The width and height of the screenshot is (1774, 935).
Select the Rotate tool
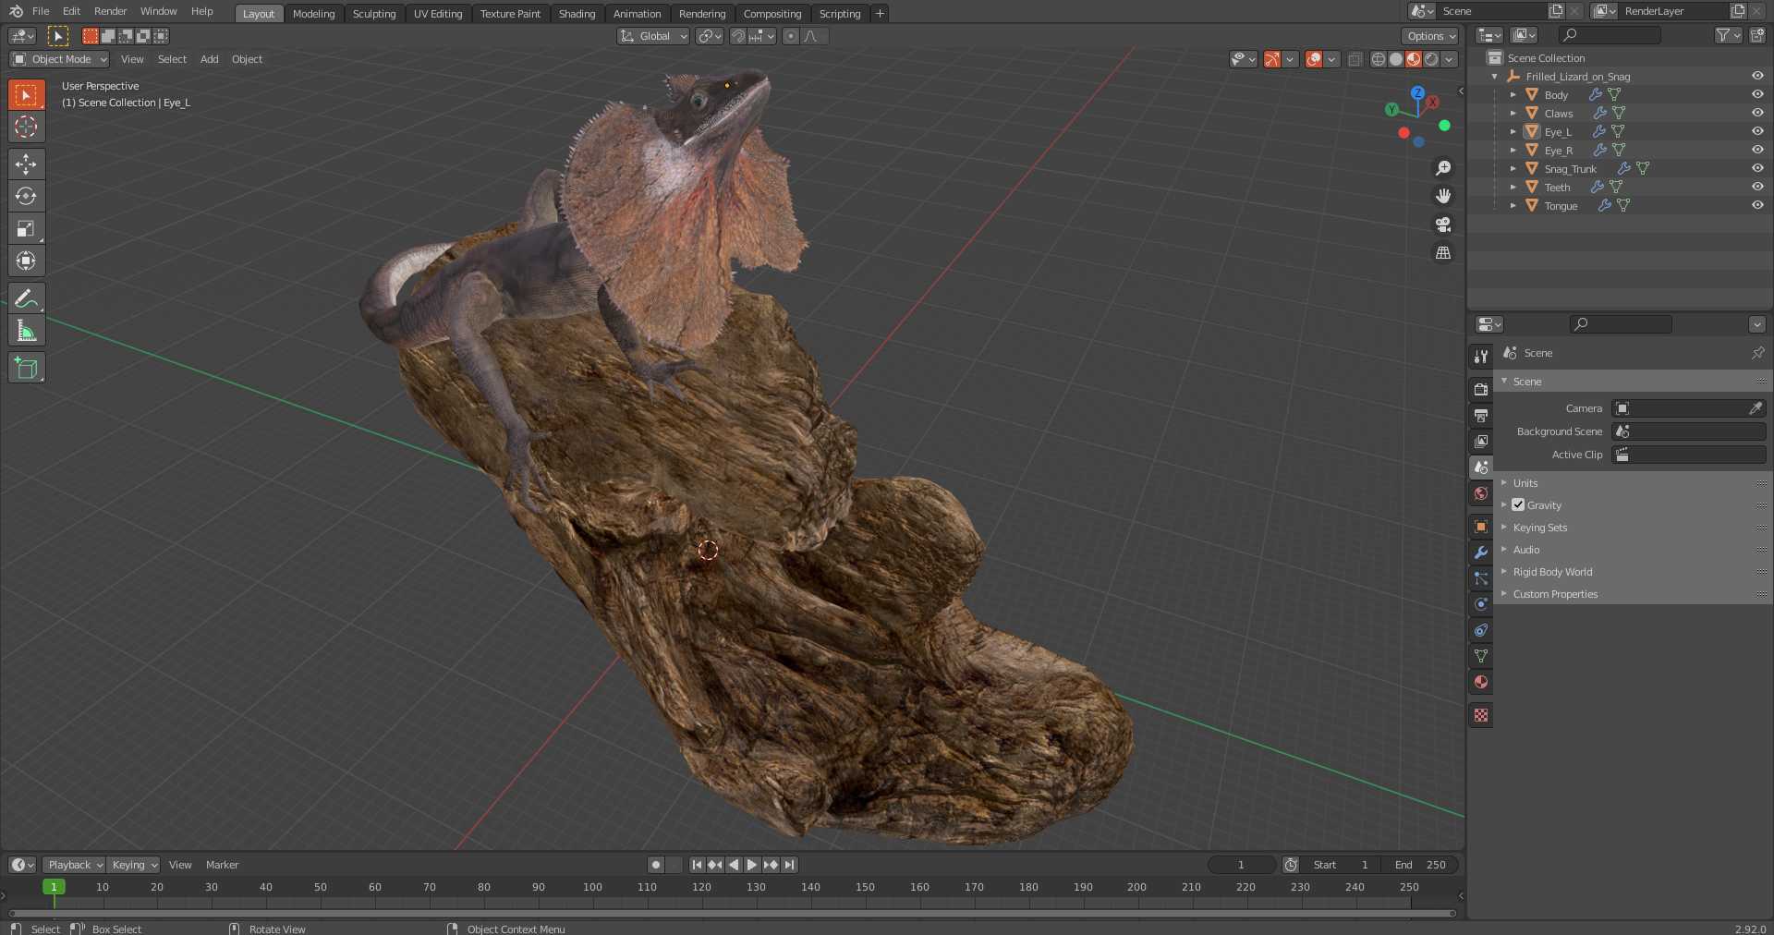tap(26, 196)
